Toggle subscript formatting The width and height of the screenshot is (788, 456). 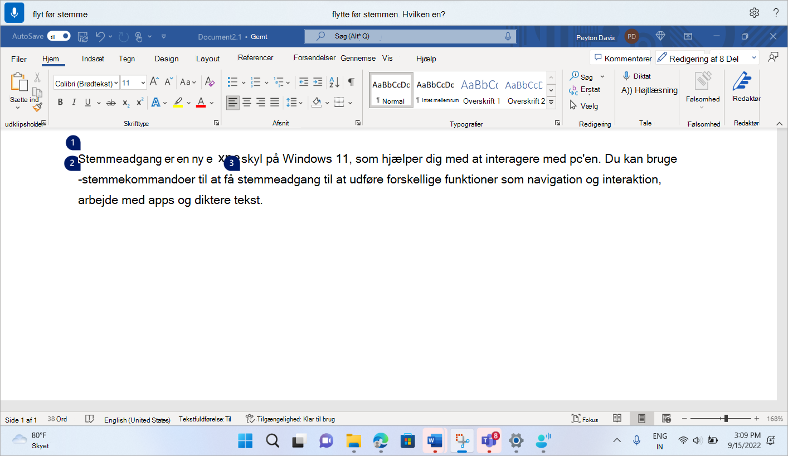pos(126,103)
